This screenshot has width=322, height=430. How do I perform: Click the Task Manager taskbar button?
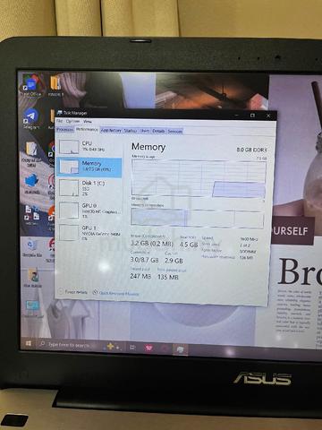(180, 349)
